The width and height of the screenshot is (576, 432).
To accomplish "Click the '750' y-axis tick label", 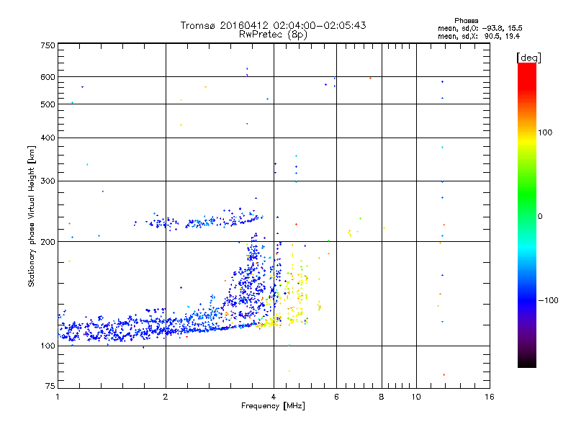I will pyautogui.click(x=48, y=45).
